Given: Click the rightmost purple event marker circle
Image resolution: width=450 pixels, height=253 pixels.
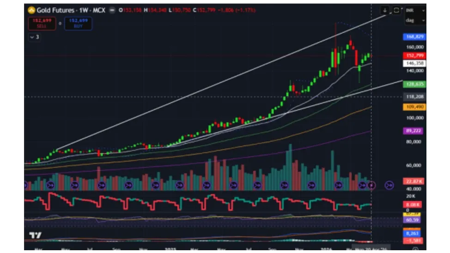Looking at the screenshot, I should 389,185.
